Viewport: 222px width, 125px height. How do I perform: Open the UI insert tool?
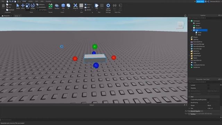tap(68, 6)
